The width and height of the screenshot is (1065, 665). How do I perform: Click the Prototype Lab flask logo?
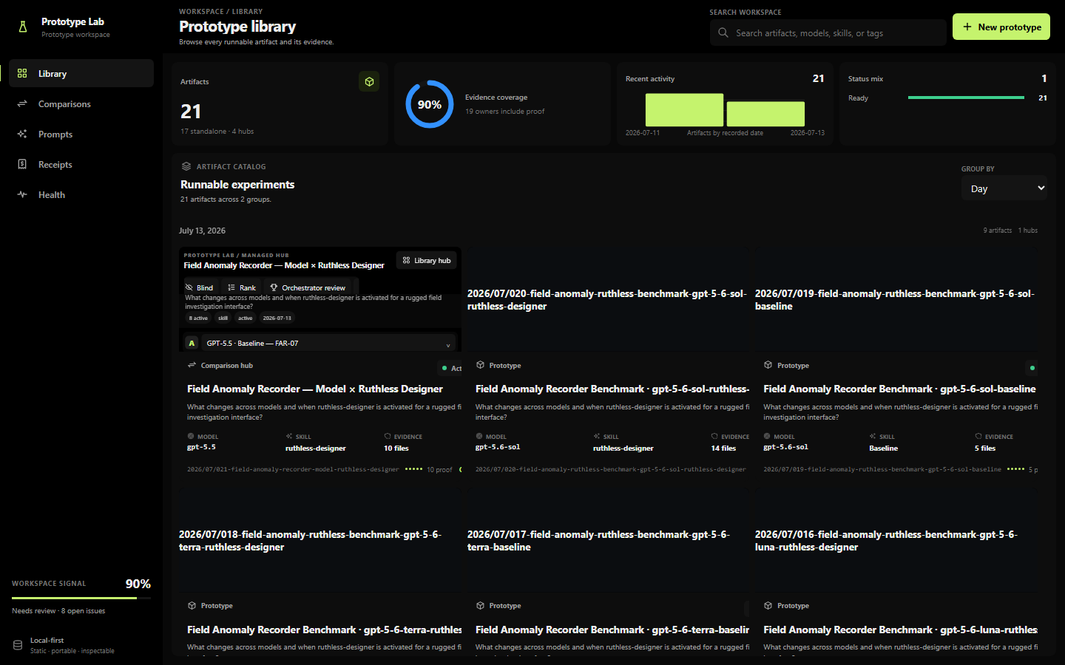click(23, 27)
